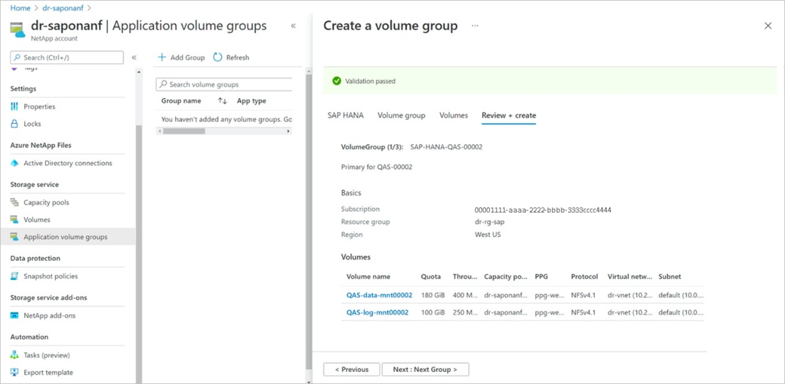This screenshot has height=384, width=785.
Task: Open Export template menu item
Action: [48, 372]
